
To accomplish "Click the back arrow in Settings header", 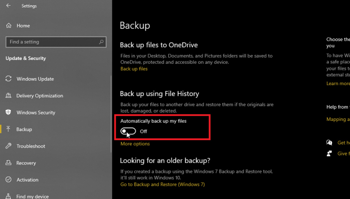I will coord(8,6).
